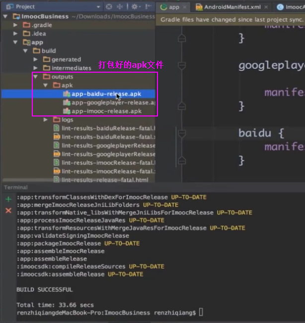
Task: Open the Project panel settings gear
Action: click(135, 7)
